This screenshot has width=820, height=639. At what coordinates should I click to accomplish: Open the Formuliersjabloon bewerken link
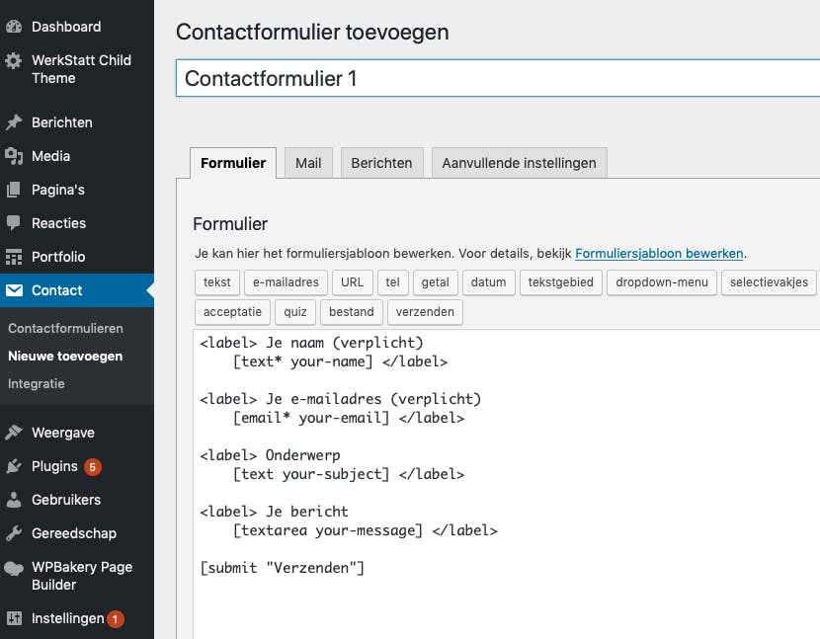[x=659, y=254]
